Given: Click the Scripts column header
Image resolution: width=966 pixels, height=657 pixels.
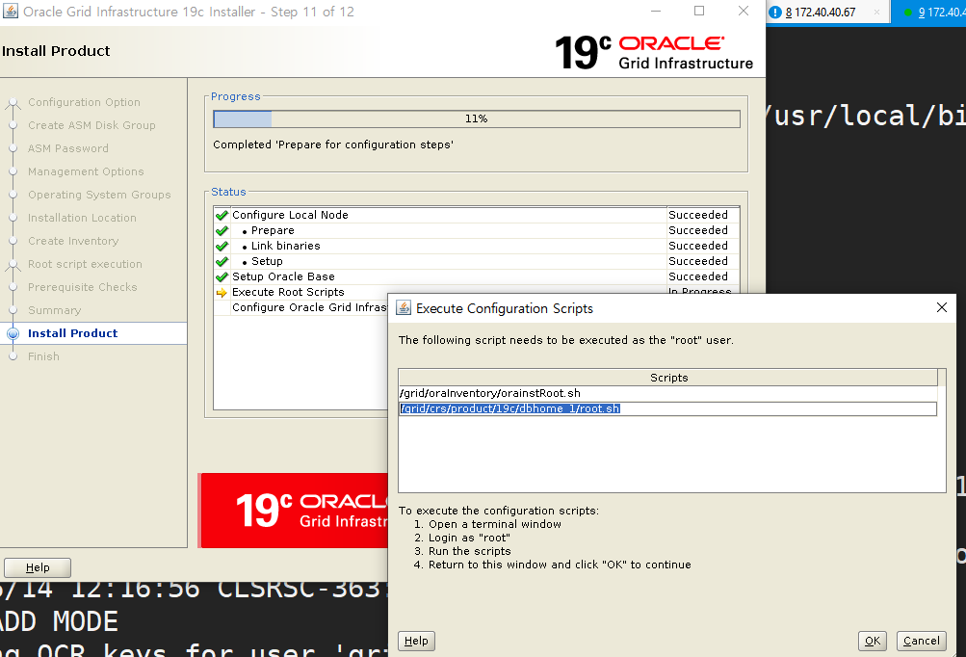Looking at the screenshot, I should tap(668, 378).
